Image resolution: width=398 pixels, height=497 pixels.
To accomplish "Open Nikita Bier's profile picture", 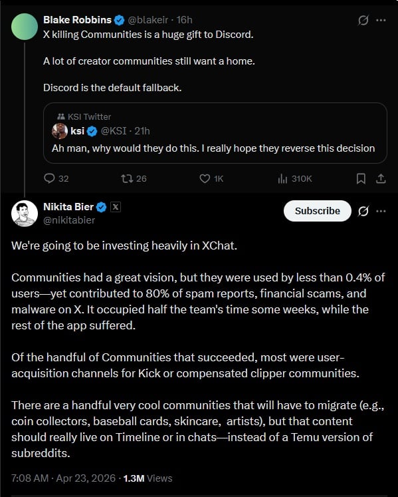I will click(25, 214).
